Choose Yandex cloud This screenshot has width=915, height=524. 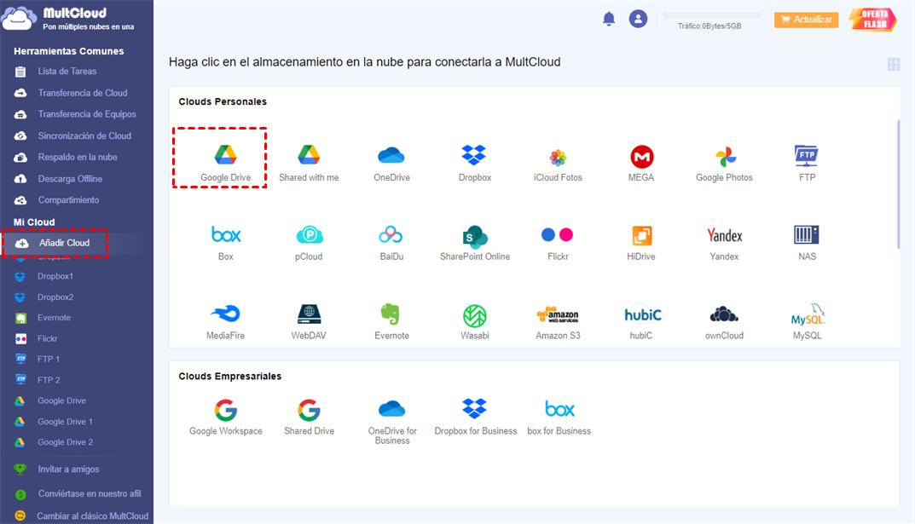pyautogui.click(x=724, y=242)
